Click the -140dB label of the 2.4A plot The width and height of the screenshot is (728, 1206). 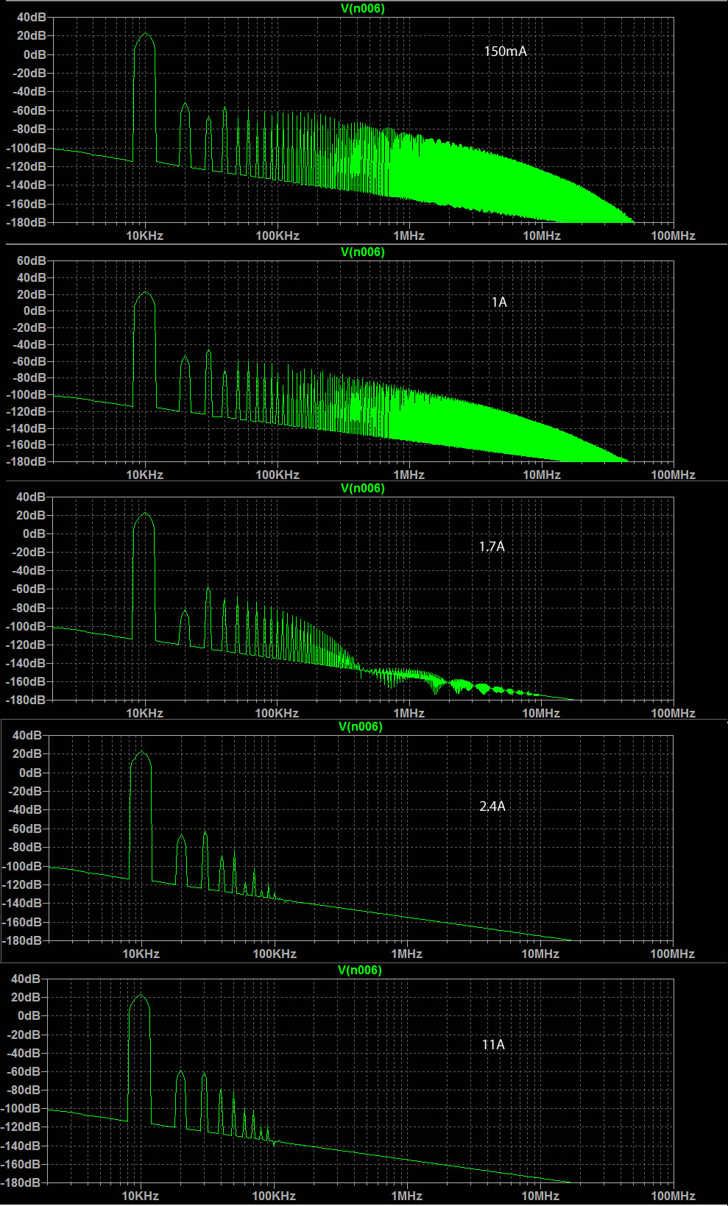[x=22, y=903]
